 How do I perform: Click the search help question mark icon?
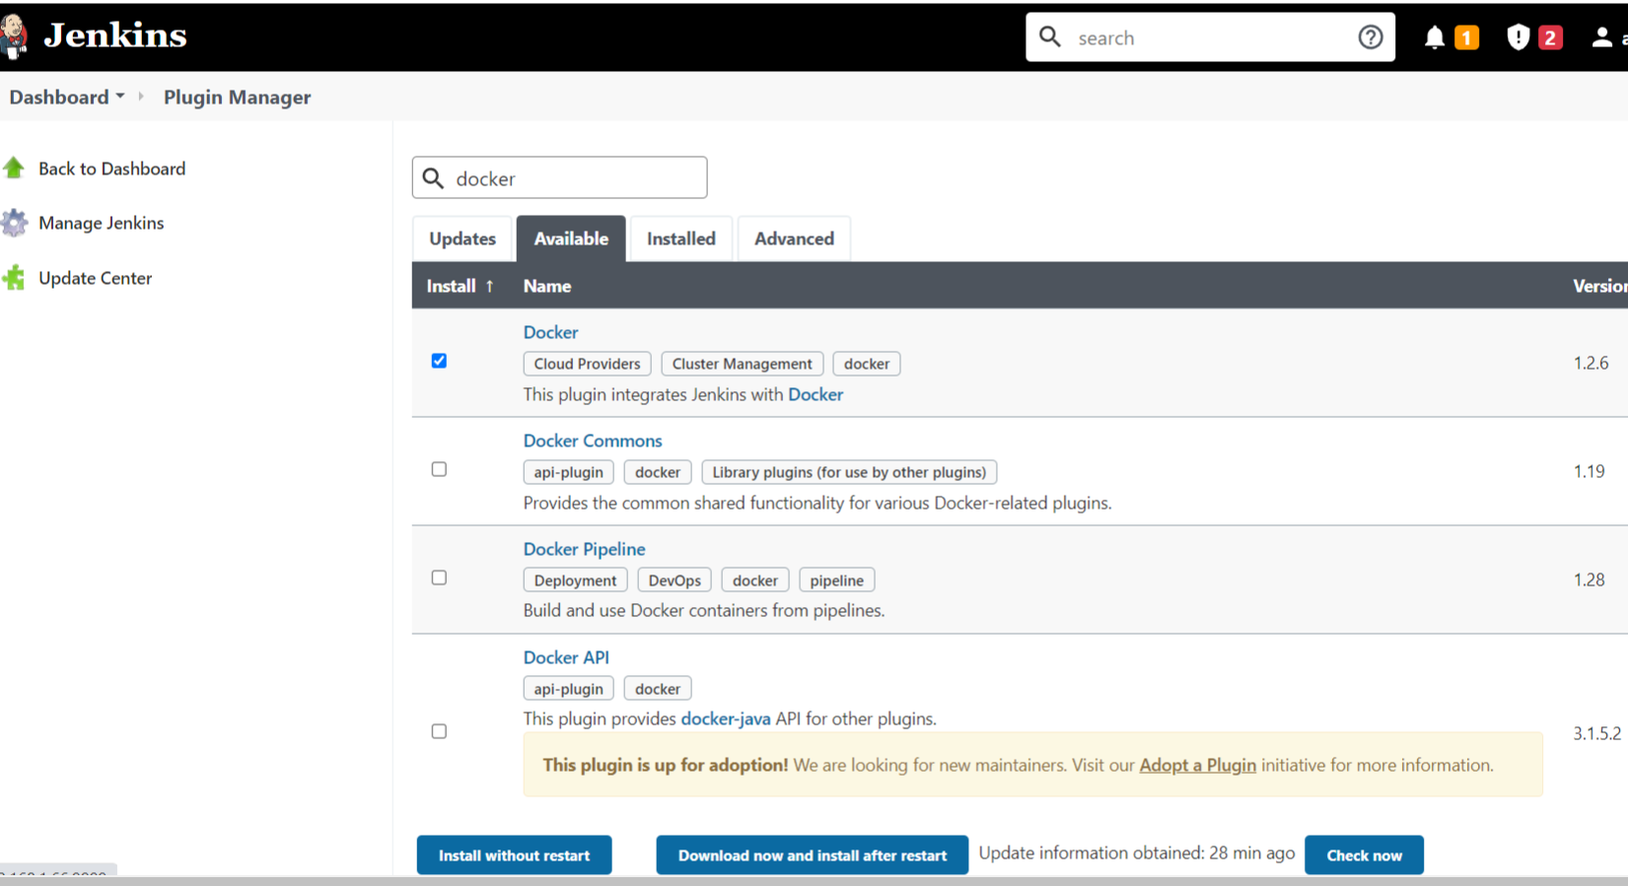[1370, 37]
